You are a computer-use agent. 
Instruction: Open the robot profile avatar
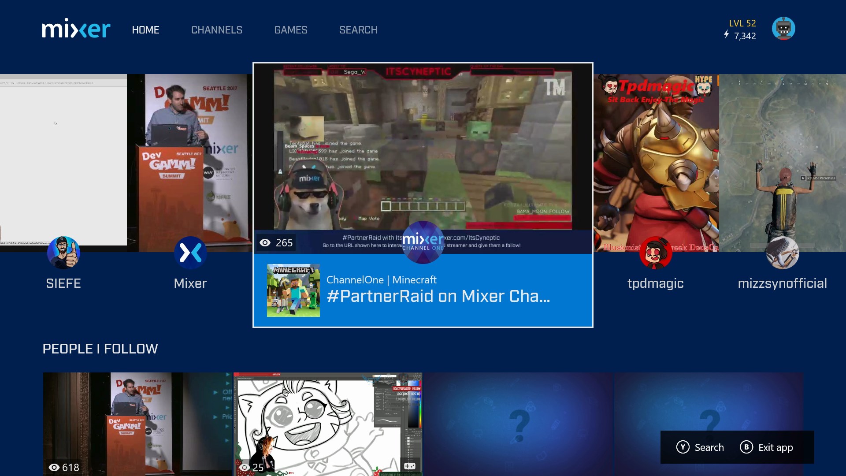(x=783, y=29)
